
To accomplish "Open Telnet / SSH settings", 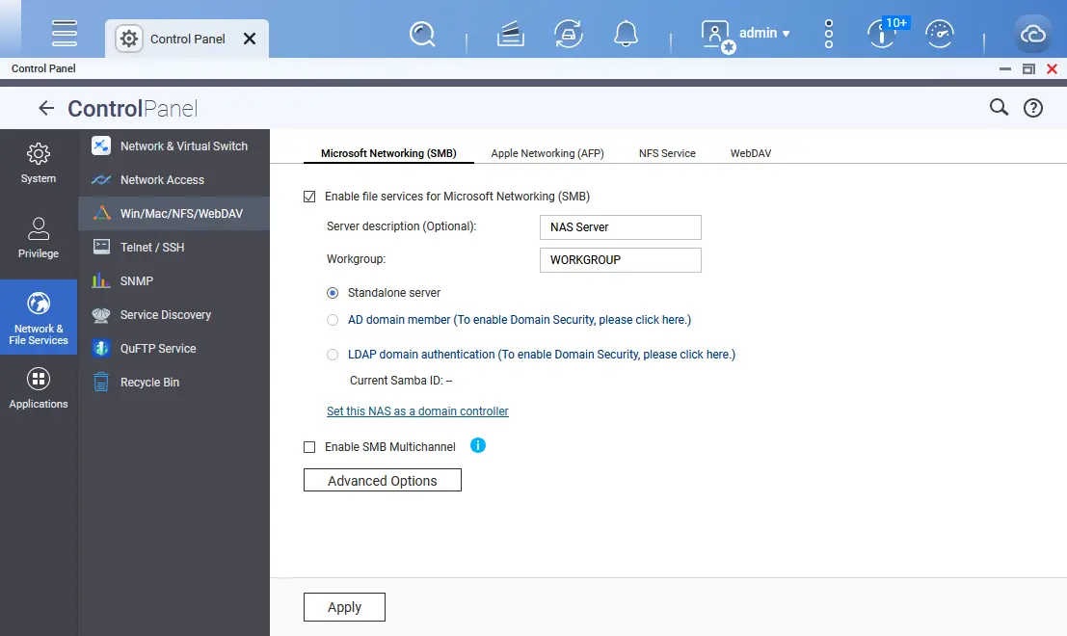I will [x=174, y=247].
